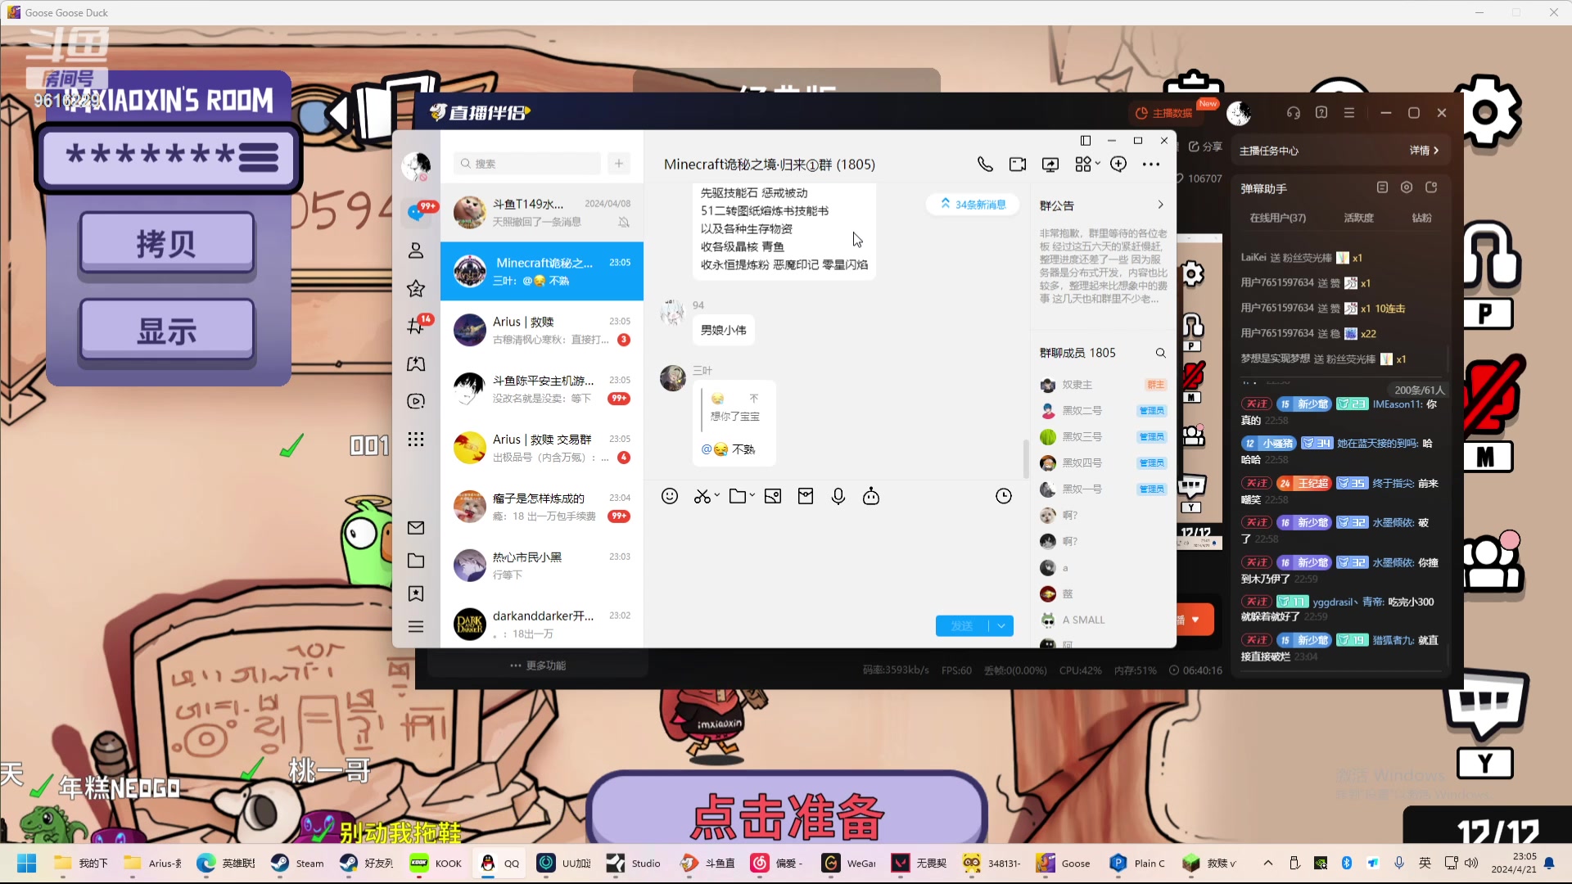
Task: Open the group apps grid icon
Action: coord(1083,165)
